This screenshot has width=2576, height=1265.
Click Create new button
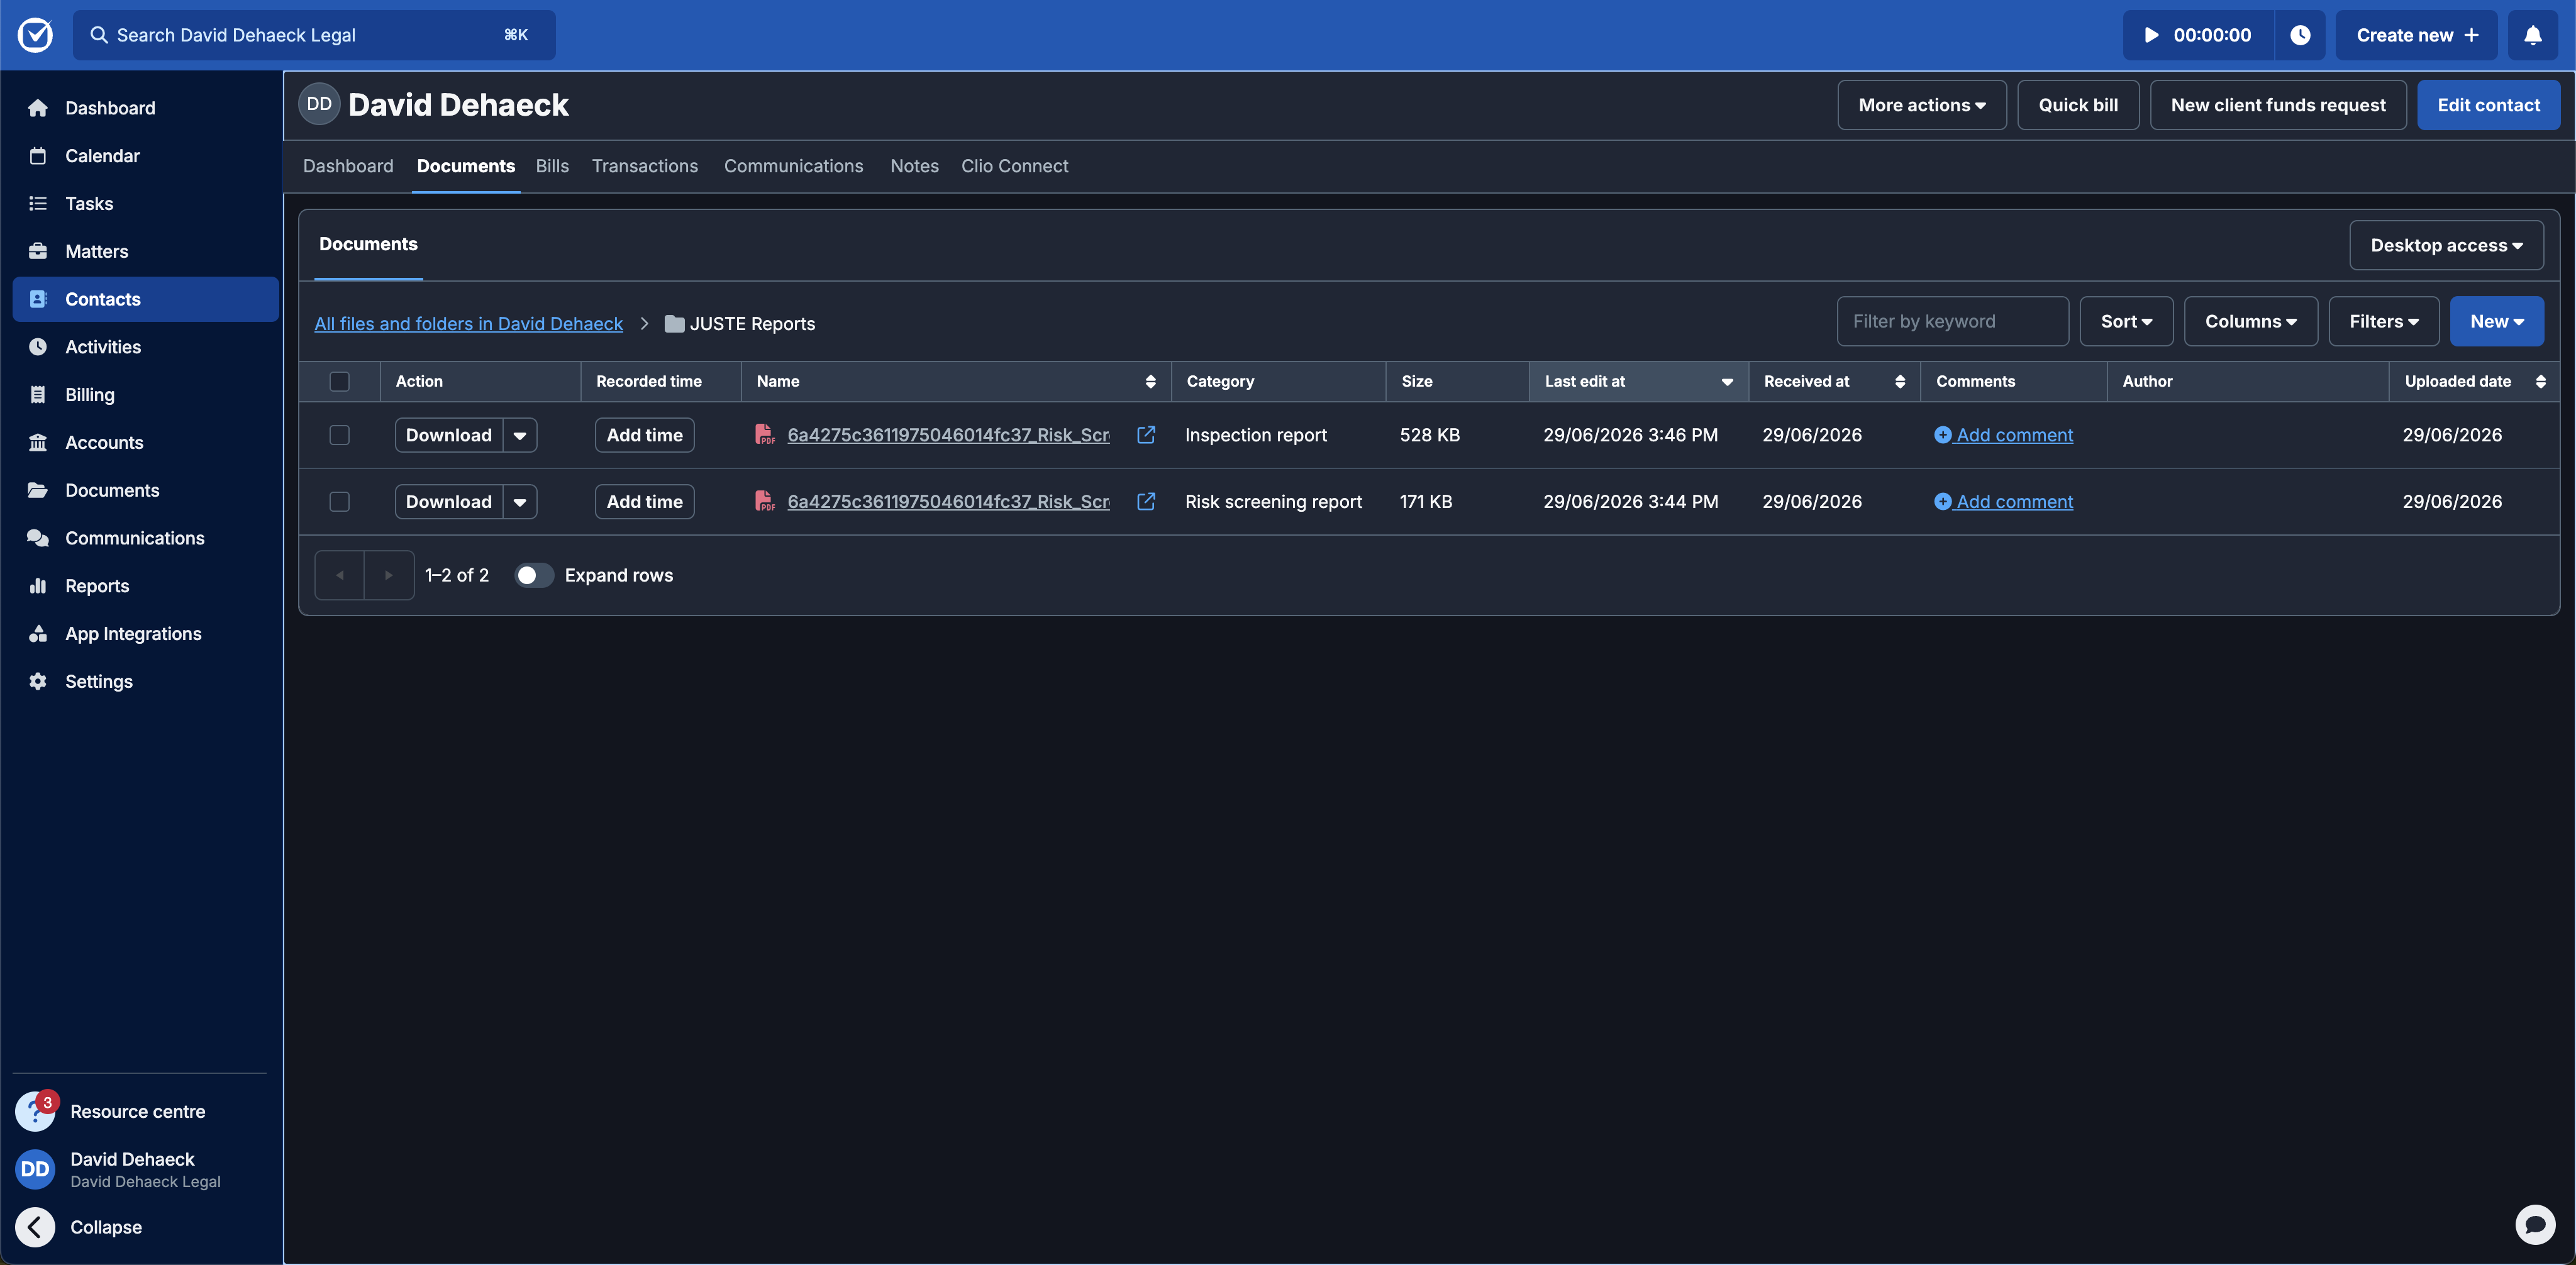click(2416, 35)
